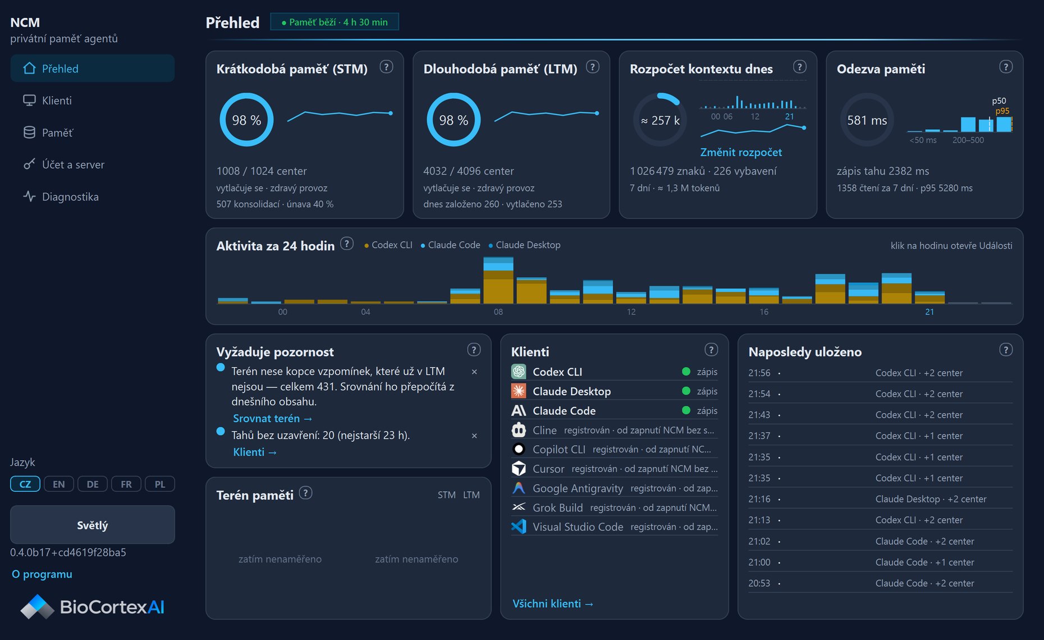Open help for Dlouhodobá paměť (LTM) card
Screen dimensions: 1044x640
tap(593, 67)
